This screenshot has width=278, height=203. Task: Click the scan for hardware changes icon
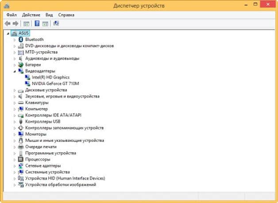pos(56,23)
